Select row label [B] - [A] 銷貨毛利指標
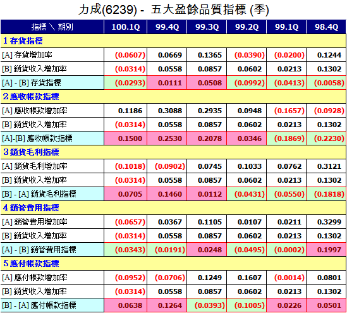347x313 pixels. tap(39, 194)
